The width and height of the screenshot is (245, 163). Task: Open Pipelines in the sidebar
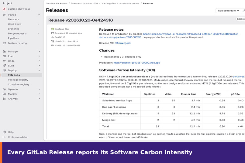(x=13, y=38)
